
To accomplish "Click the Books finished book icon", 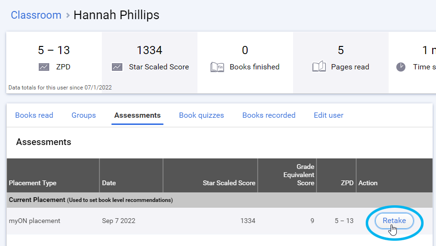I will pyautogui.click(x=217, y=67).
